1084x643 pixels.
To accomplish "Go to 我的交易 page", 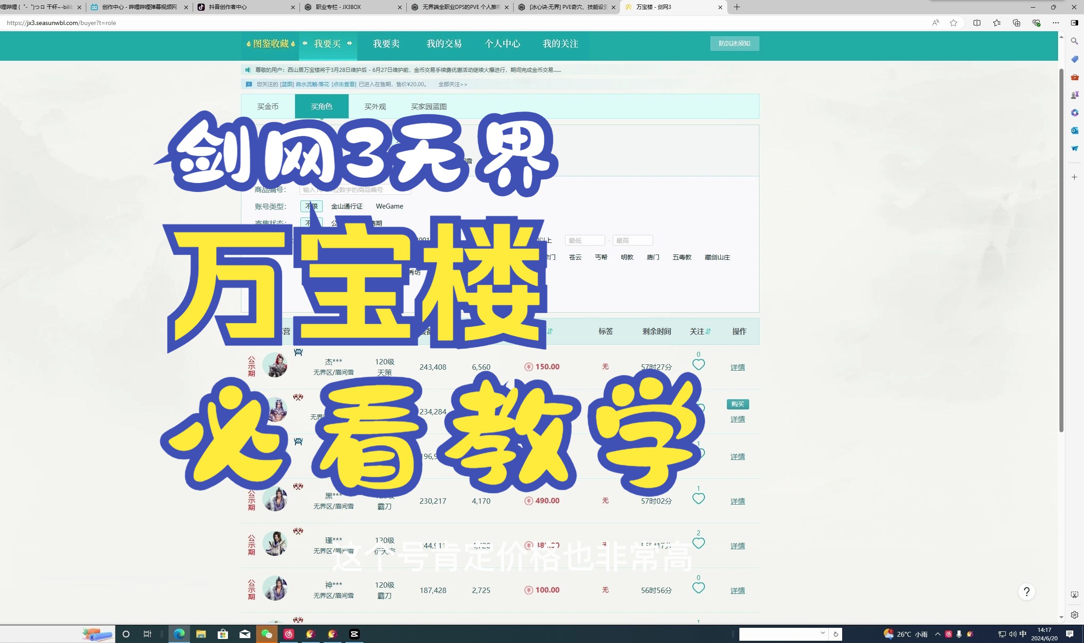I will coord(444,44).
